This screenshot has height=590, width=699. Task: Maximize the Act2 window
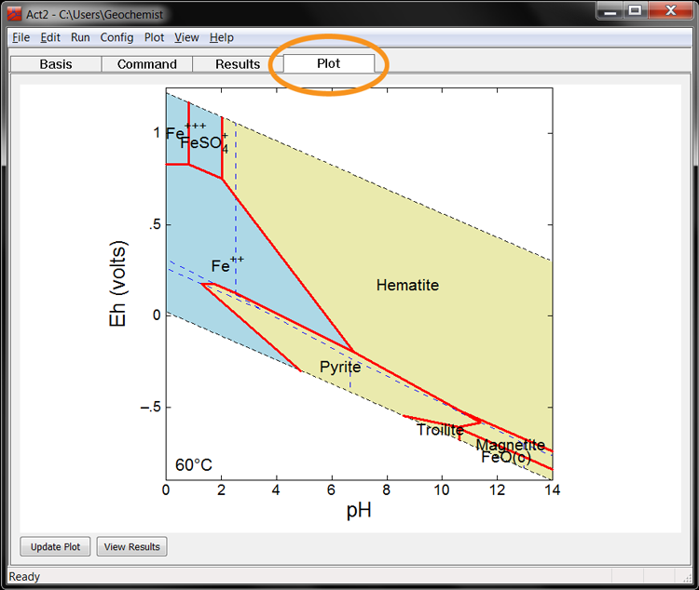point(636,10)
